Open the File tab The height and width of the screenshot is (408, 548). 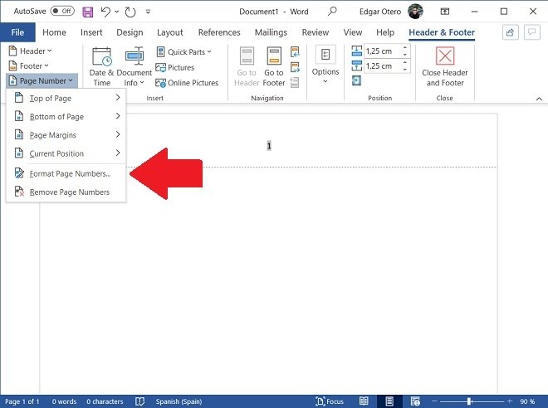(17, 32)
